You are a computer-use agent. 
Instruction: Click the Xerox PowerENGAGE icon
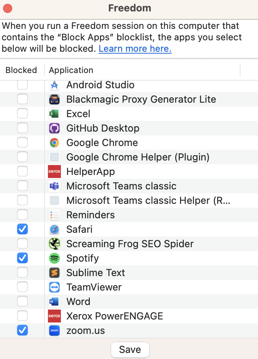click(x=54, y=316)
